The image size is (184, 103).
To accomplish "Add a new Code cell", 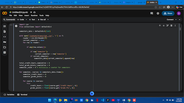I will (x=21, y=20).
